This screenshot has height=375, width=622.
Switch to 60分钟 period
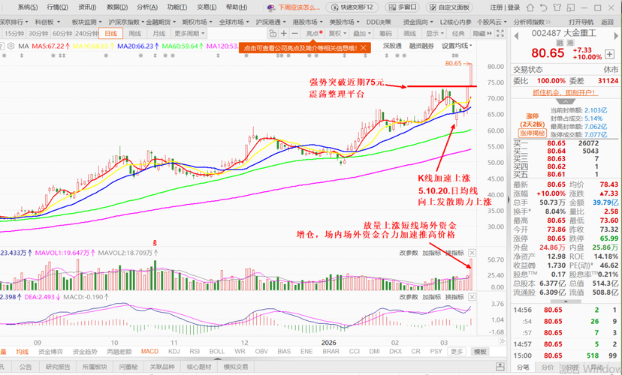[62, 34]
